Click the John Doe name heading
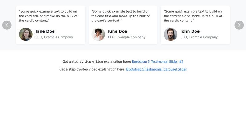The width and height of the screenshot is (246, 138). (x=190, y=31)
